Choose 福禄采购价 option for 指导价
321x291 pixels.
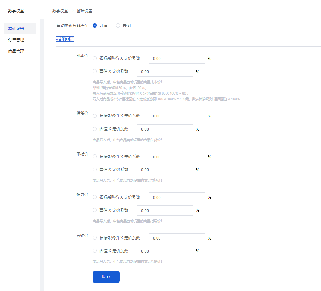tap(95, 197)
